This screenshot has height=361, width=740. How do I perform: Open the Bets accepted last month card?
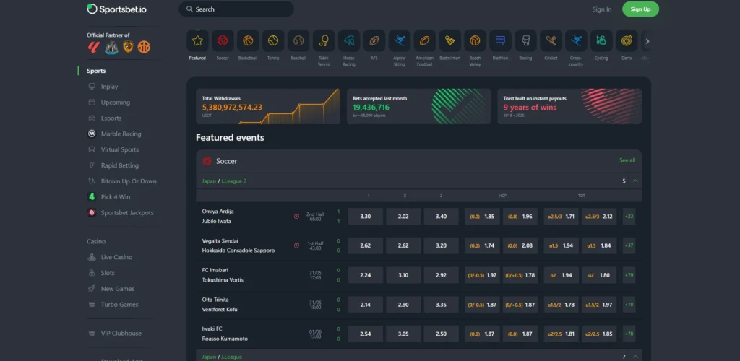pyautogui.click(x=418, y=107)
